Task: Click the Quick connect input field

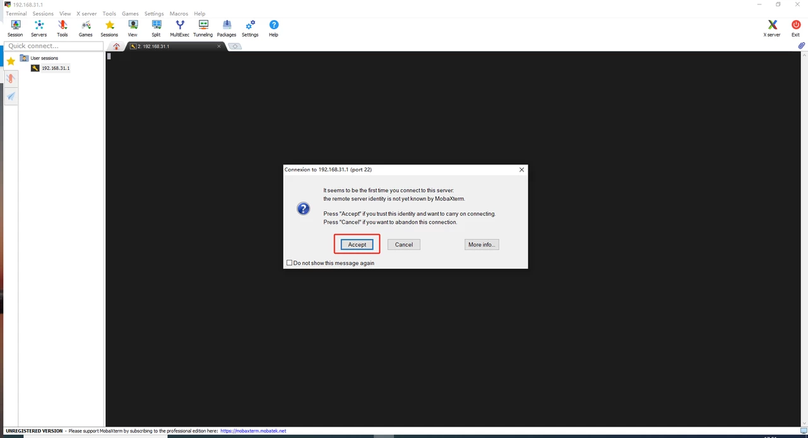Action: [x=54, y=46]
